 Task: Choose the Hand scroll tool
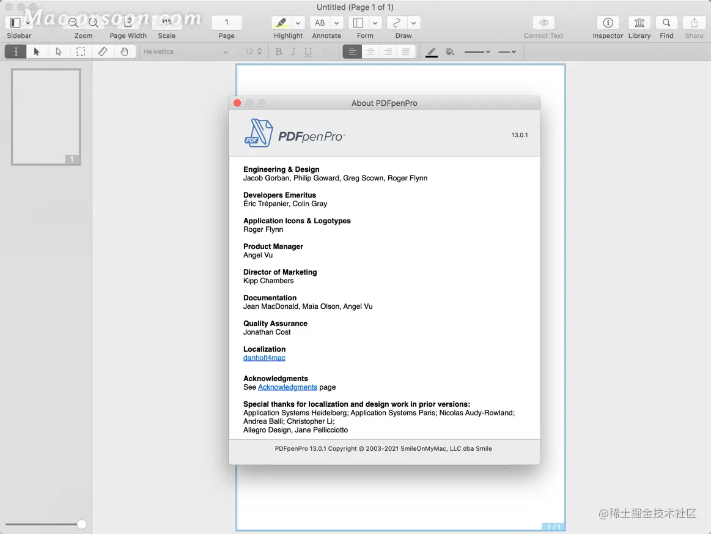point(124,52)
